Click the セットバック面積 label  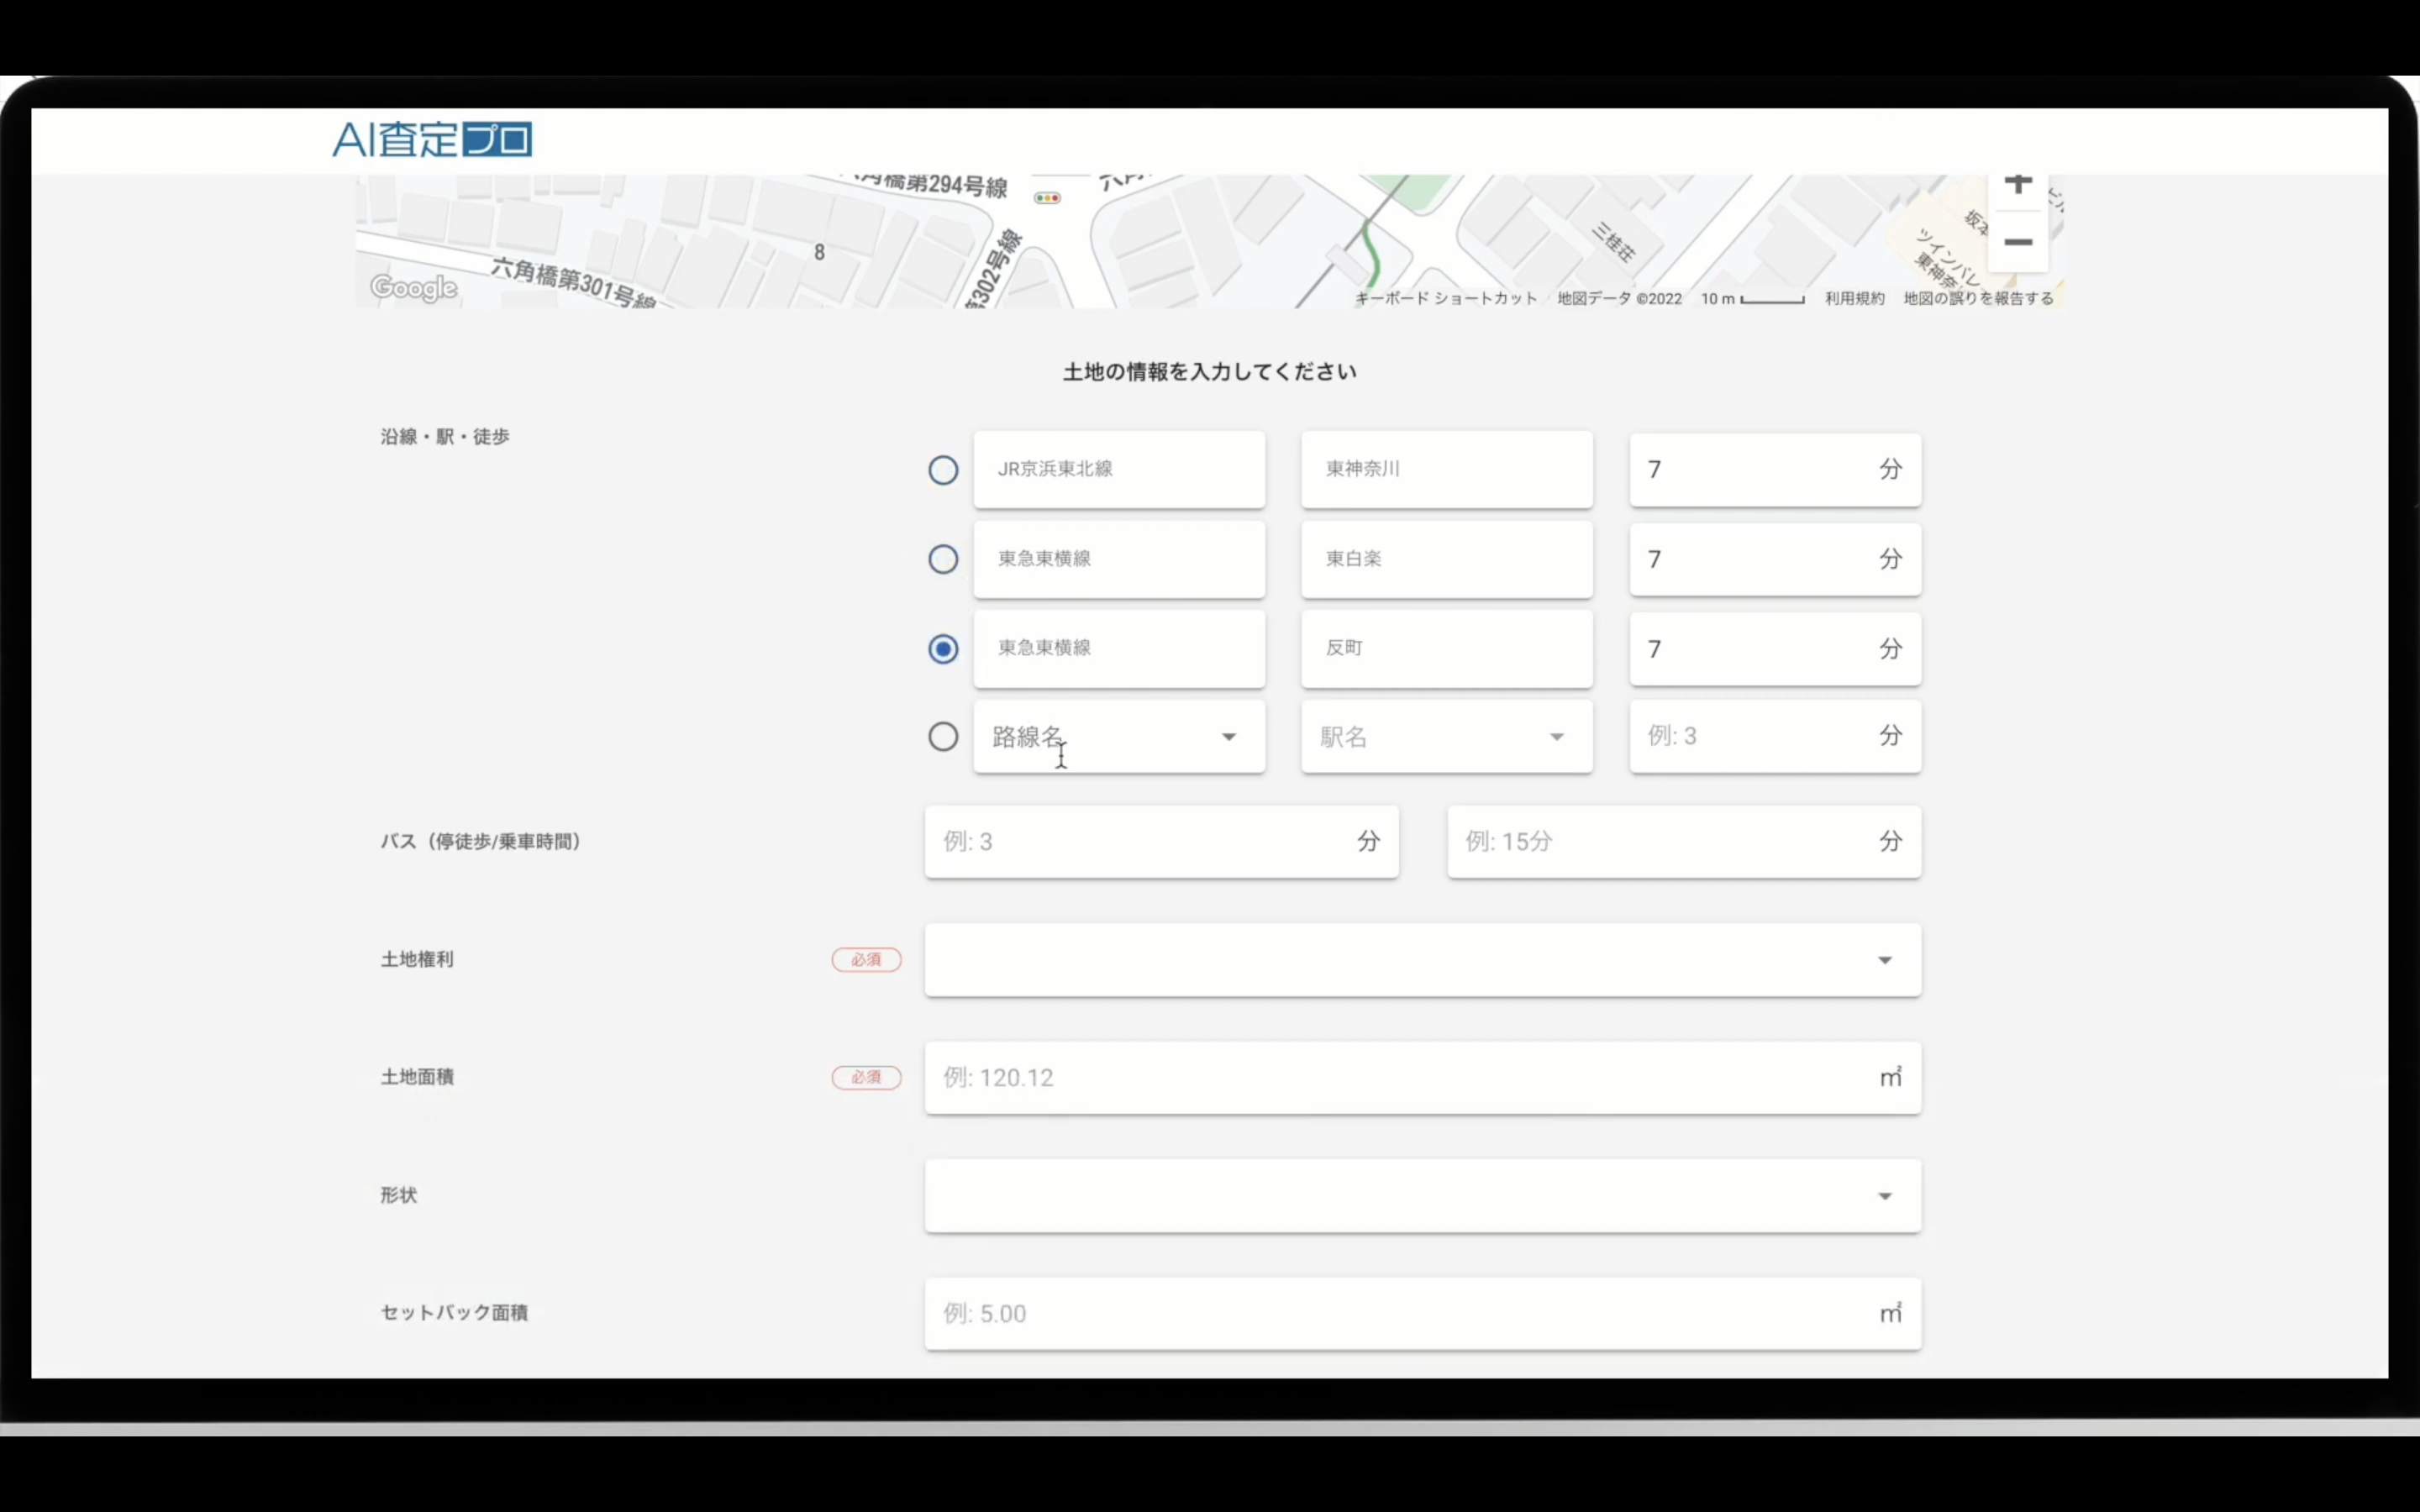(x=454, y=1313)
